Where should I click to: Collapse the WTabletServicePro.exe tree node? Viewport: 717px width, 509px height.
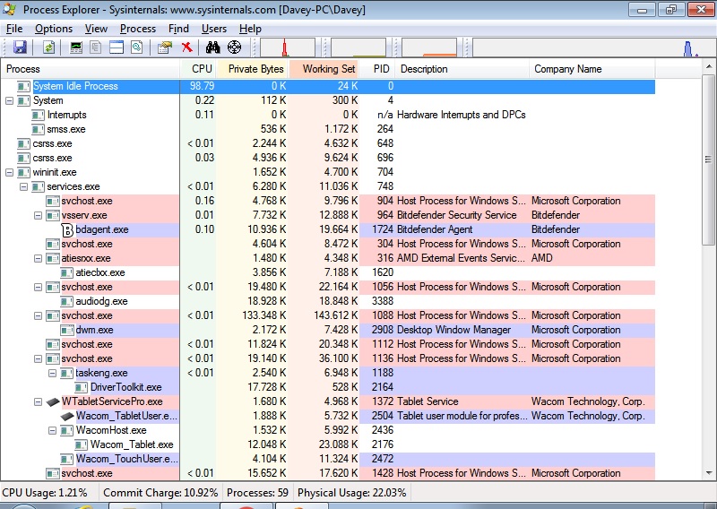(x=39, y=402)
